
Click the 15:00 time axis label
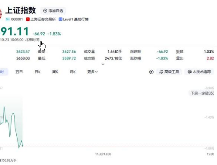pos(210,154)
